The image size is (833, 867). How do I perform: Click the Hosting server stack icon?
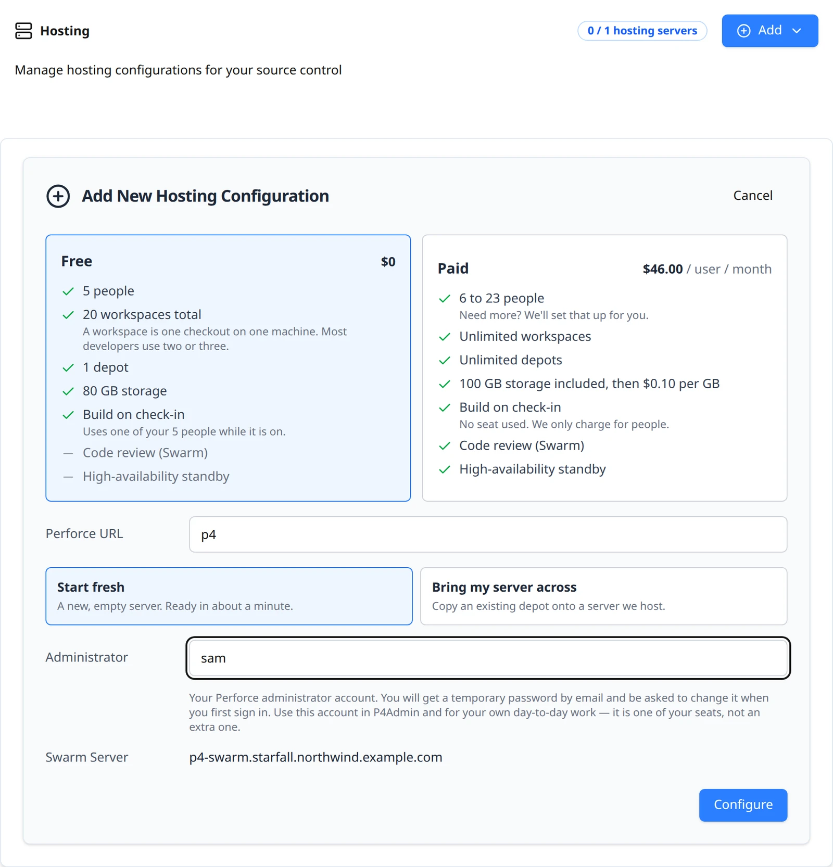pos(23,31)
